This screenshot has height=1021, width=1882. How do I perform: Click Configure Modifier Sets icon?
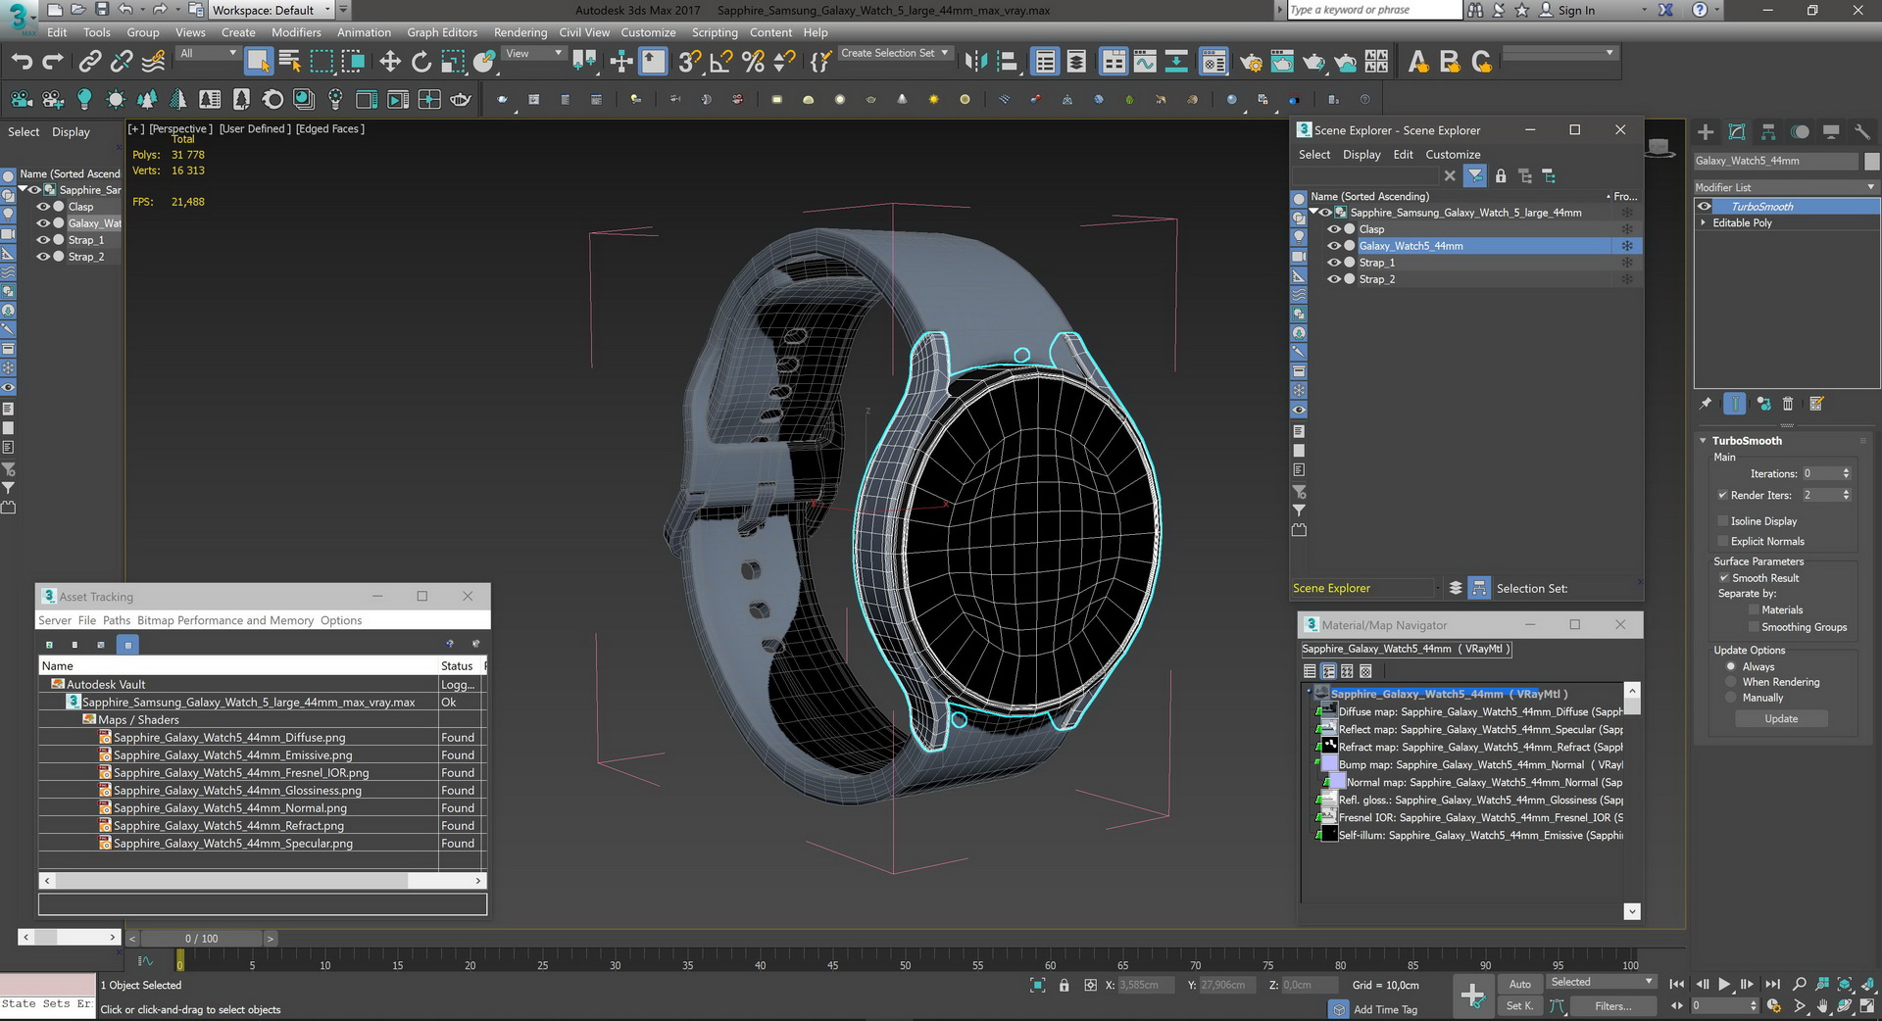[x=1816, y=403]
